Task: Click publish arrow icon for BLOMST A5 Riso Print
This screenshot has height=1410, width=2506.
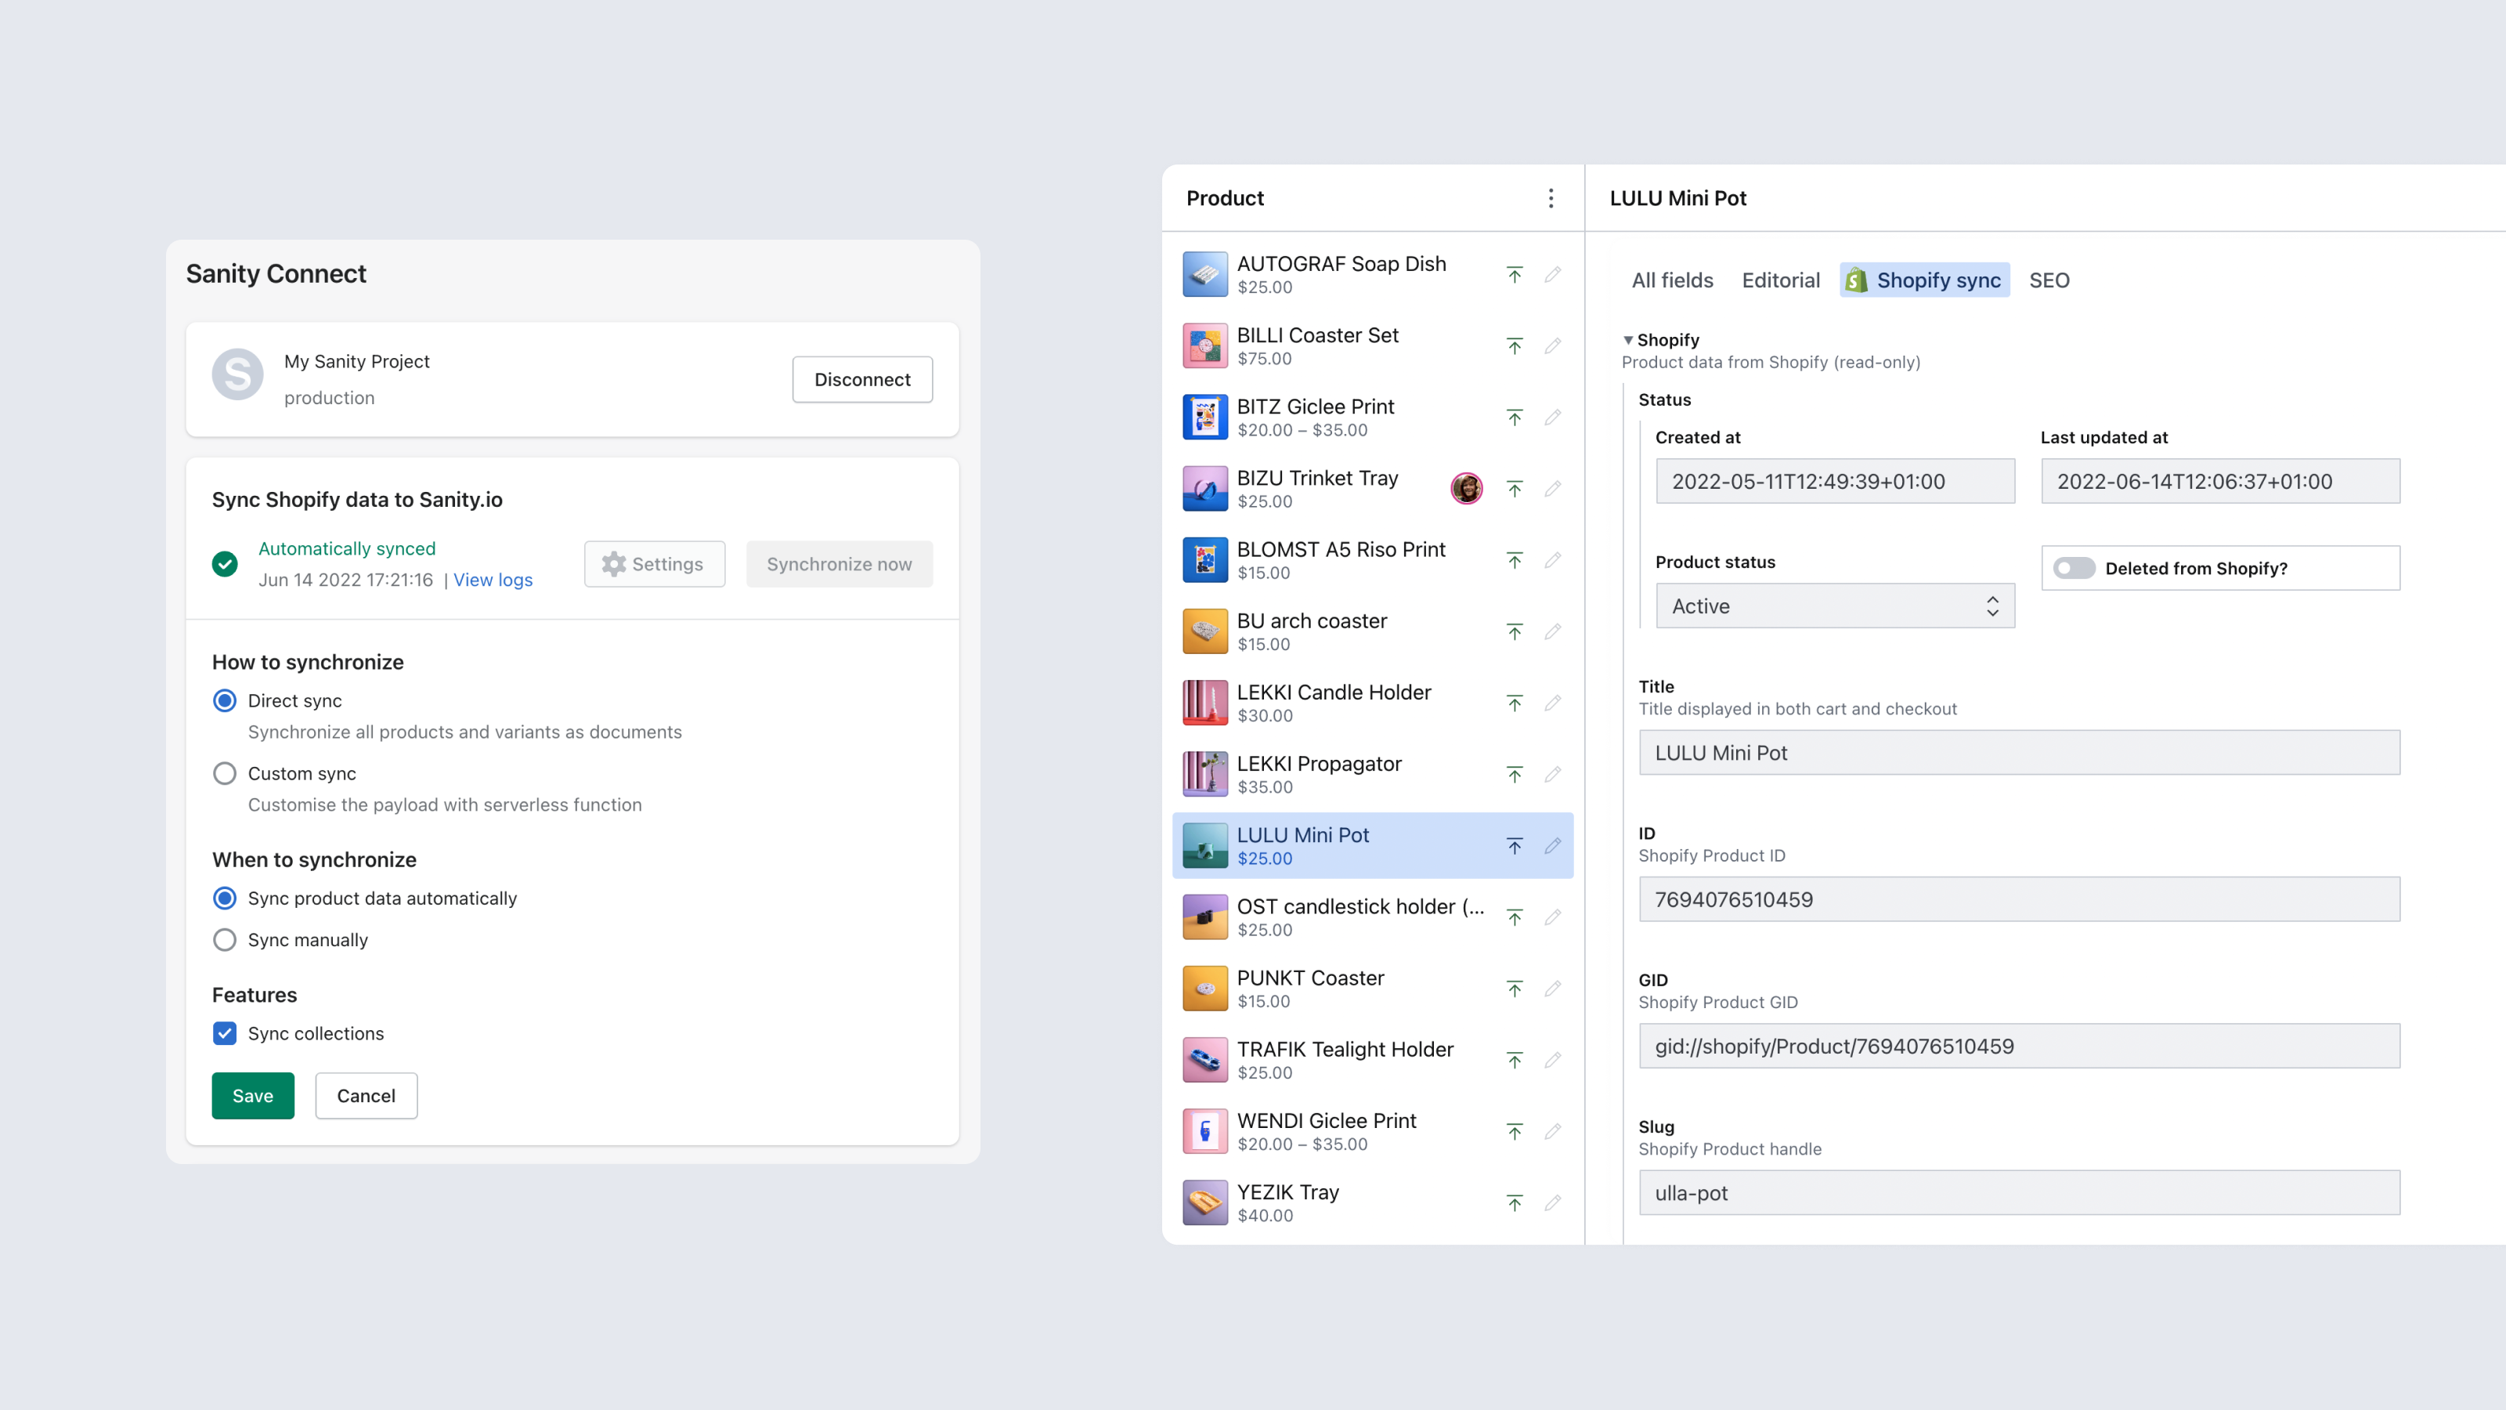Action: tap(1515, 559)
